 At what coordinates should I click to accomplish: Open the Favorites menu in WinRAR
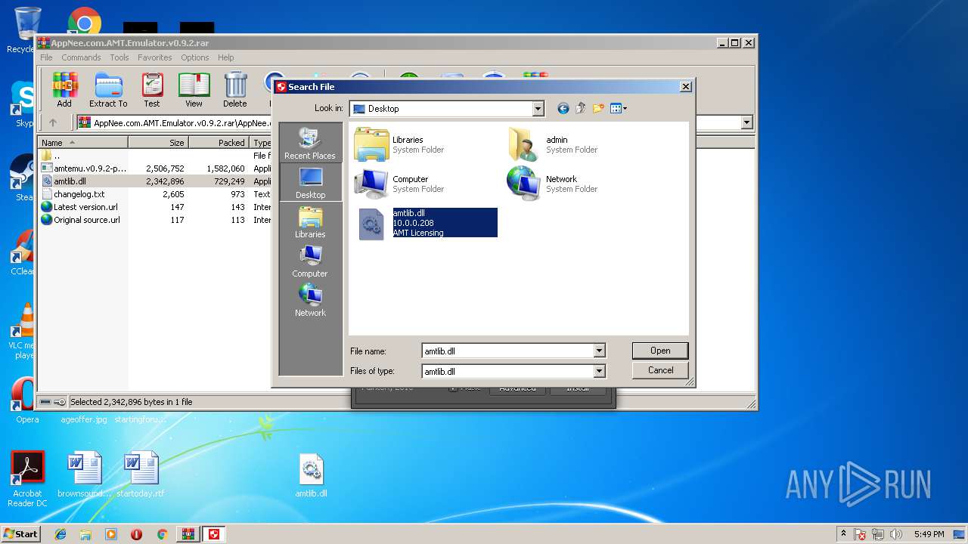click(154, 57)
